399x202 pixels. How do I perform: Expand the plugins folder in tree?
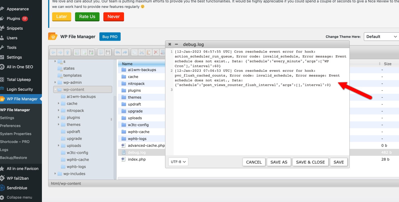click(x=59, y=118)
